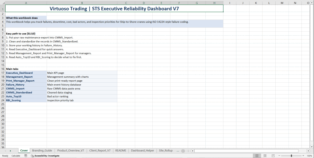
Task: Select column H header
Action: pos(214,3)
